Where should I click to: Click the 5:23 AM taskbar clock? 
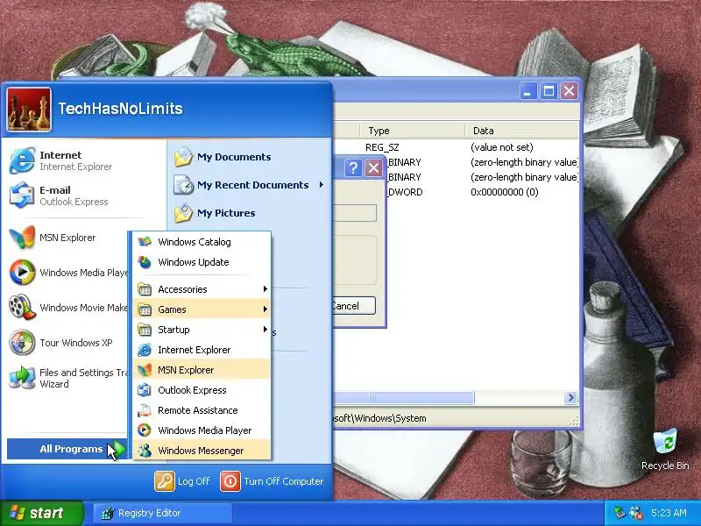click(x=669, y=513)
